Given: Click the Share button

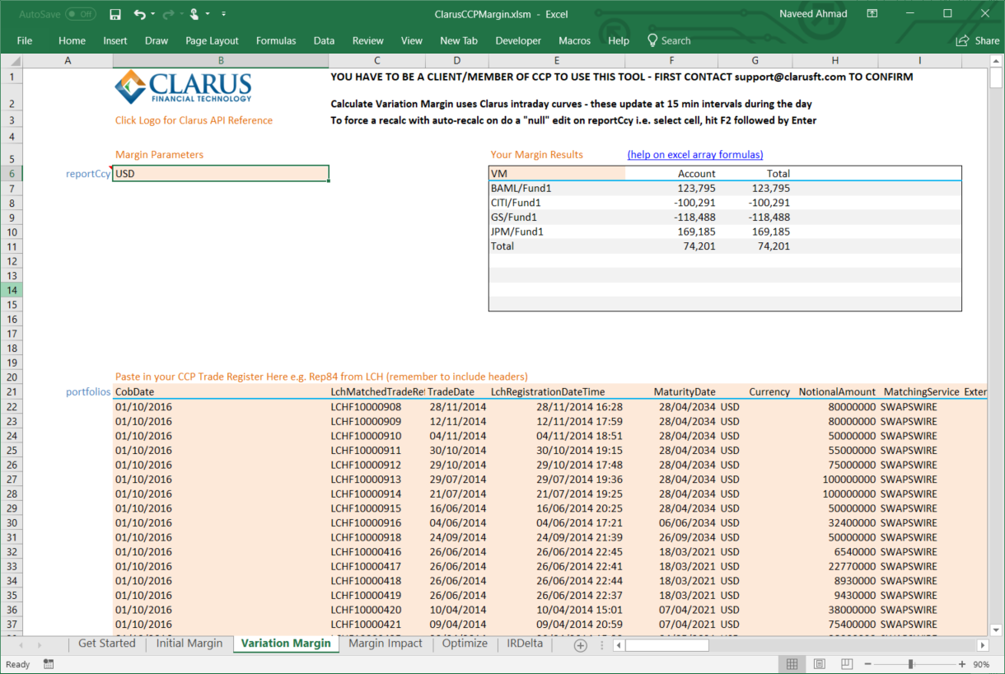Looking at the screenshot, I should (978, 40).
